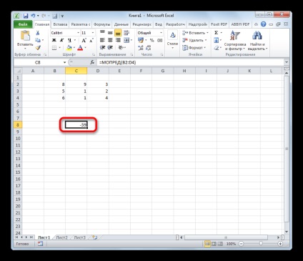Click the Вставить paste button
Viewport: 303px width, 261px height.
[x=25, y=39]
